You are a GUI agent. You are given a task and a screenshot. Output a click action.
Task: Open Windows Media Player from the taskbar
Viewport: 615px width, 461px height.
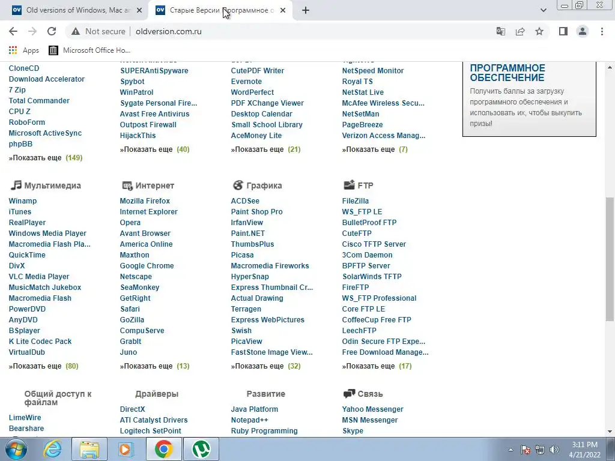[x=126, y=449]
